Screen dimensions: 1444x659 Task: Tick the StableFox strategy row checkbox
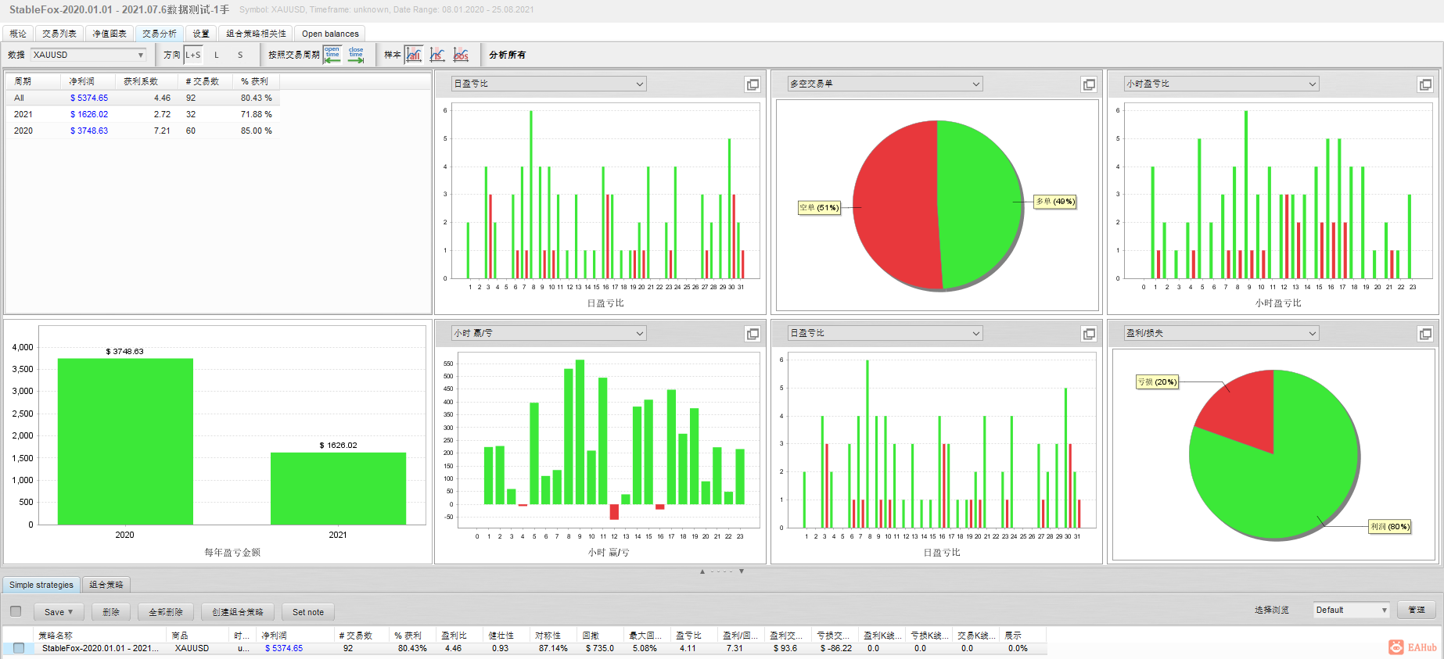pos(19,648)
